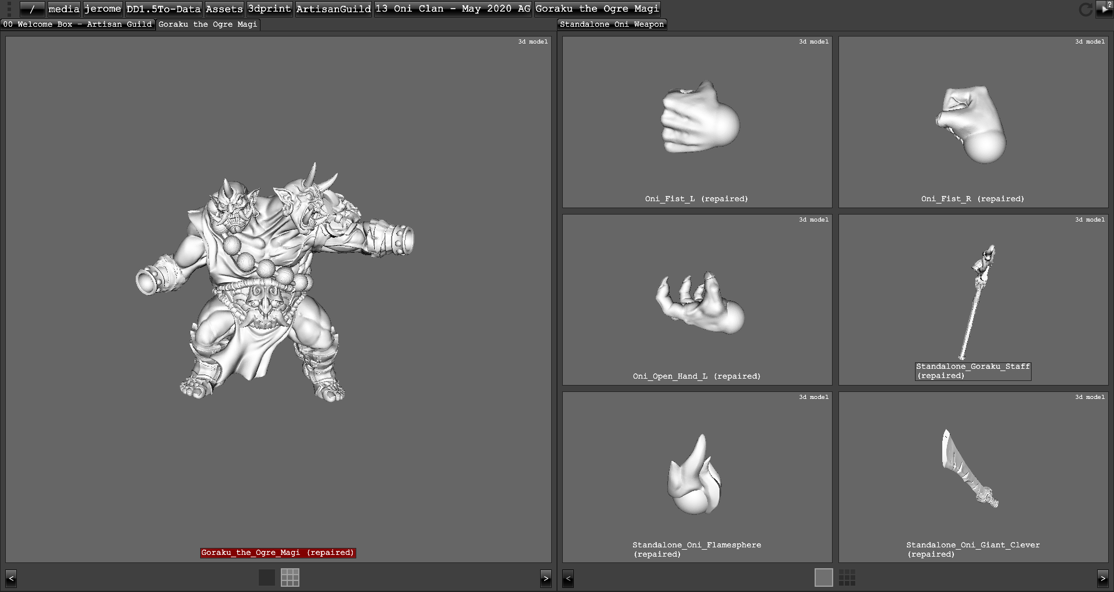Open the vertical dots menu handle

pos(9,9)
